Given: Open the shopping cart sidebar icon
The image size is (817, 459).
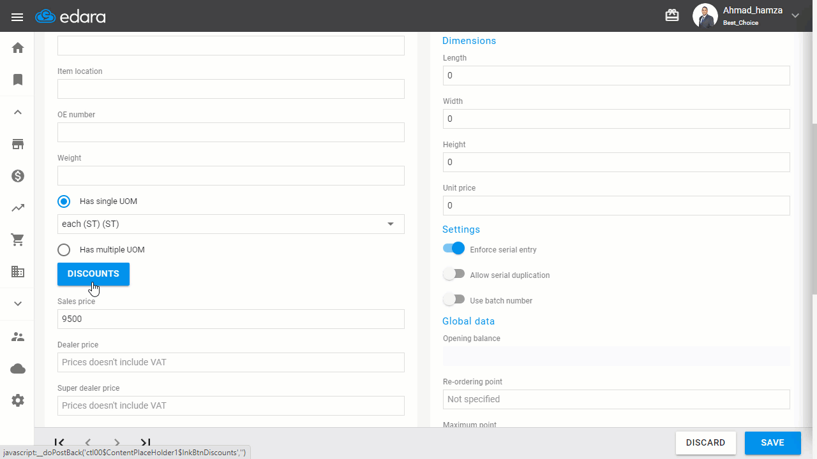Looking at the screenshot, I should [x=18, y=240].
